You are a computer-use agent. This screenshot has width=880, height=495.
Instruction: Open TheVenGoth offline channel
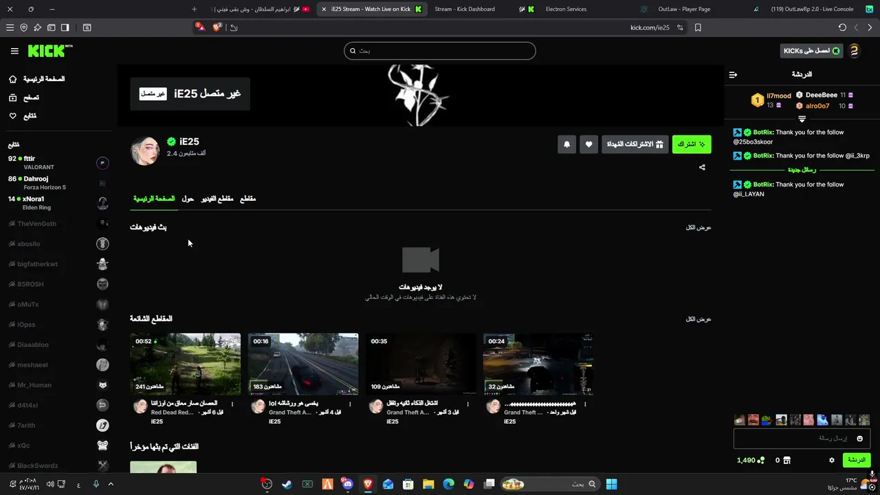[x=58, y=223]
